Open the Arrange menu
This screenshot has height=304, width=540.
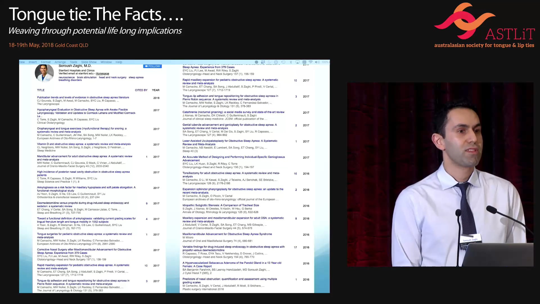60,62
